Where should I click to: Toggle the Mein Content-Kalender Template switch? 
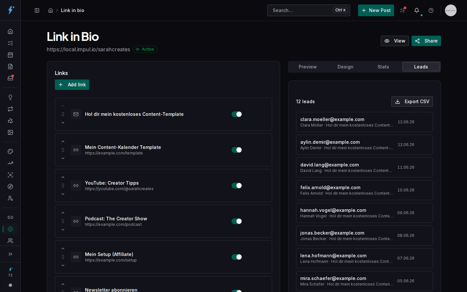(237, 150)
